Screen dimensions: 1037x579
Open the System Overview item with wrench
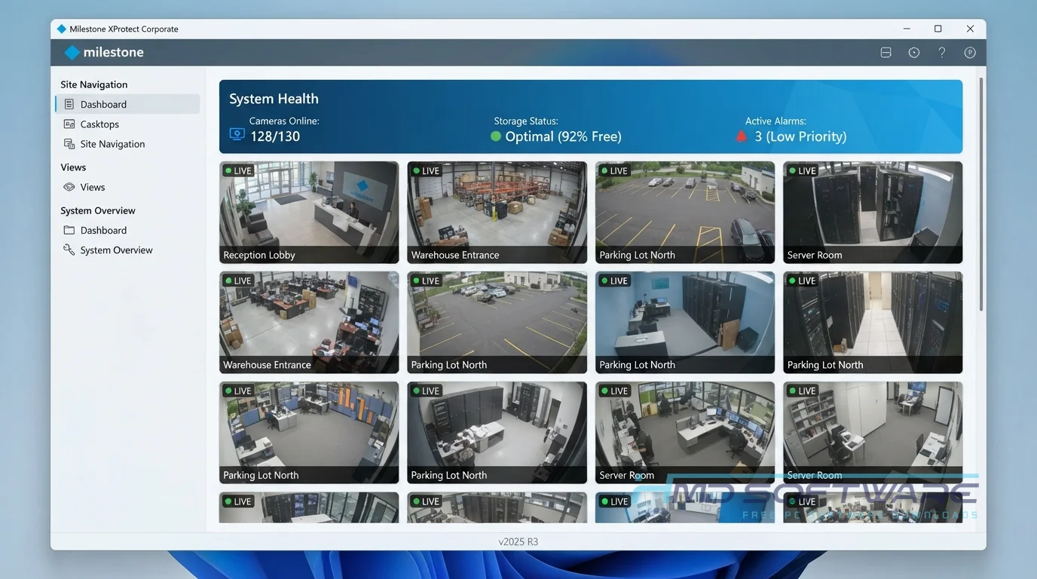pos(127,250)
